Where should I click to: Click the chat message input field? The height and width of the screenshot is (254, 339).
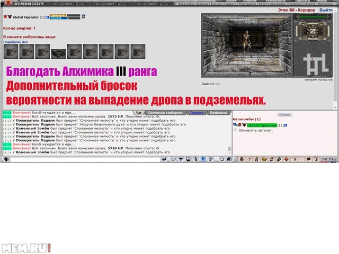[85, 159]
